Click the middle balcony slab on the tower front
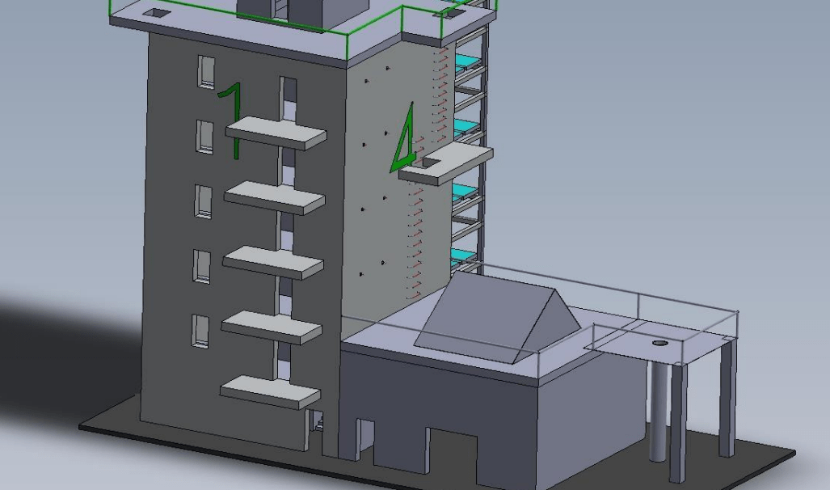Image resolution: width=830 pixels, height=490 pixels. point(272,262)
